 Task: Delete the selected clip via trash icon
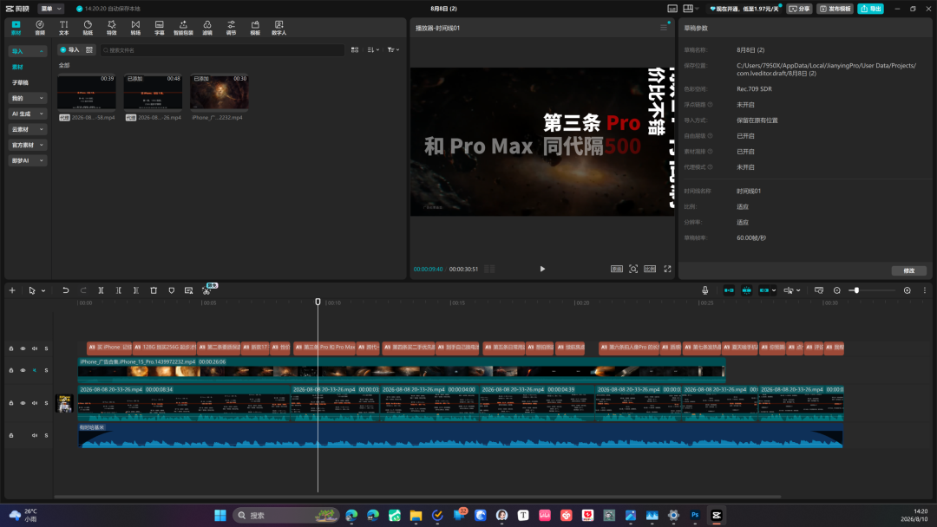[x=154, y=290]
